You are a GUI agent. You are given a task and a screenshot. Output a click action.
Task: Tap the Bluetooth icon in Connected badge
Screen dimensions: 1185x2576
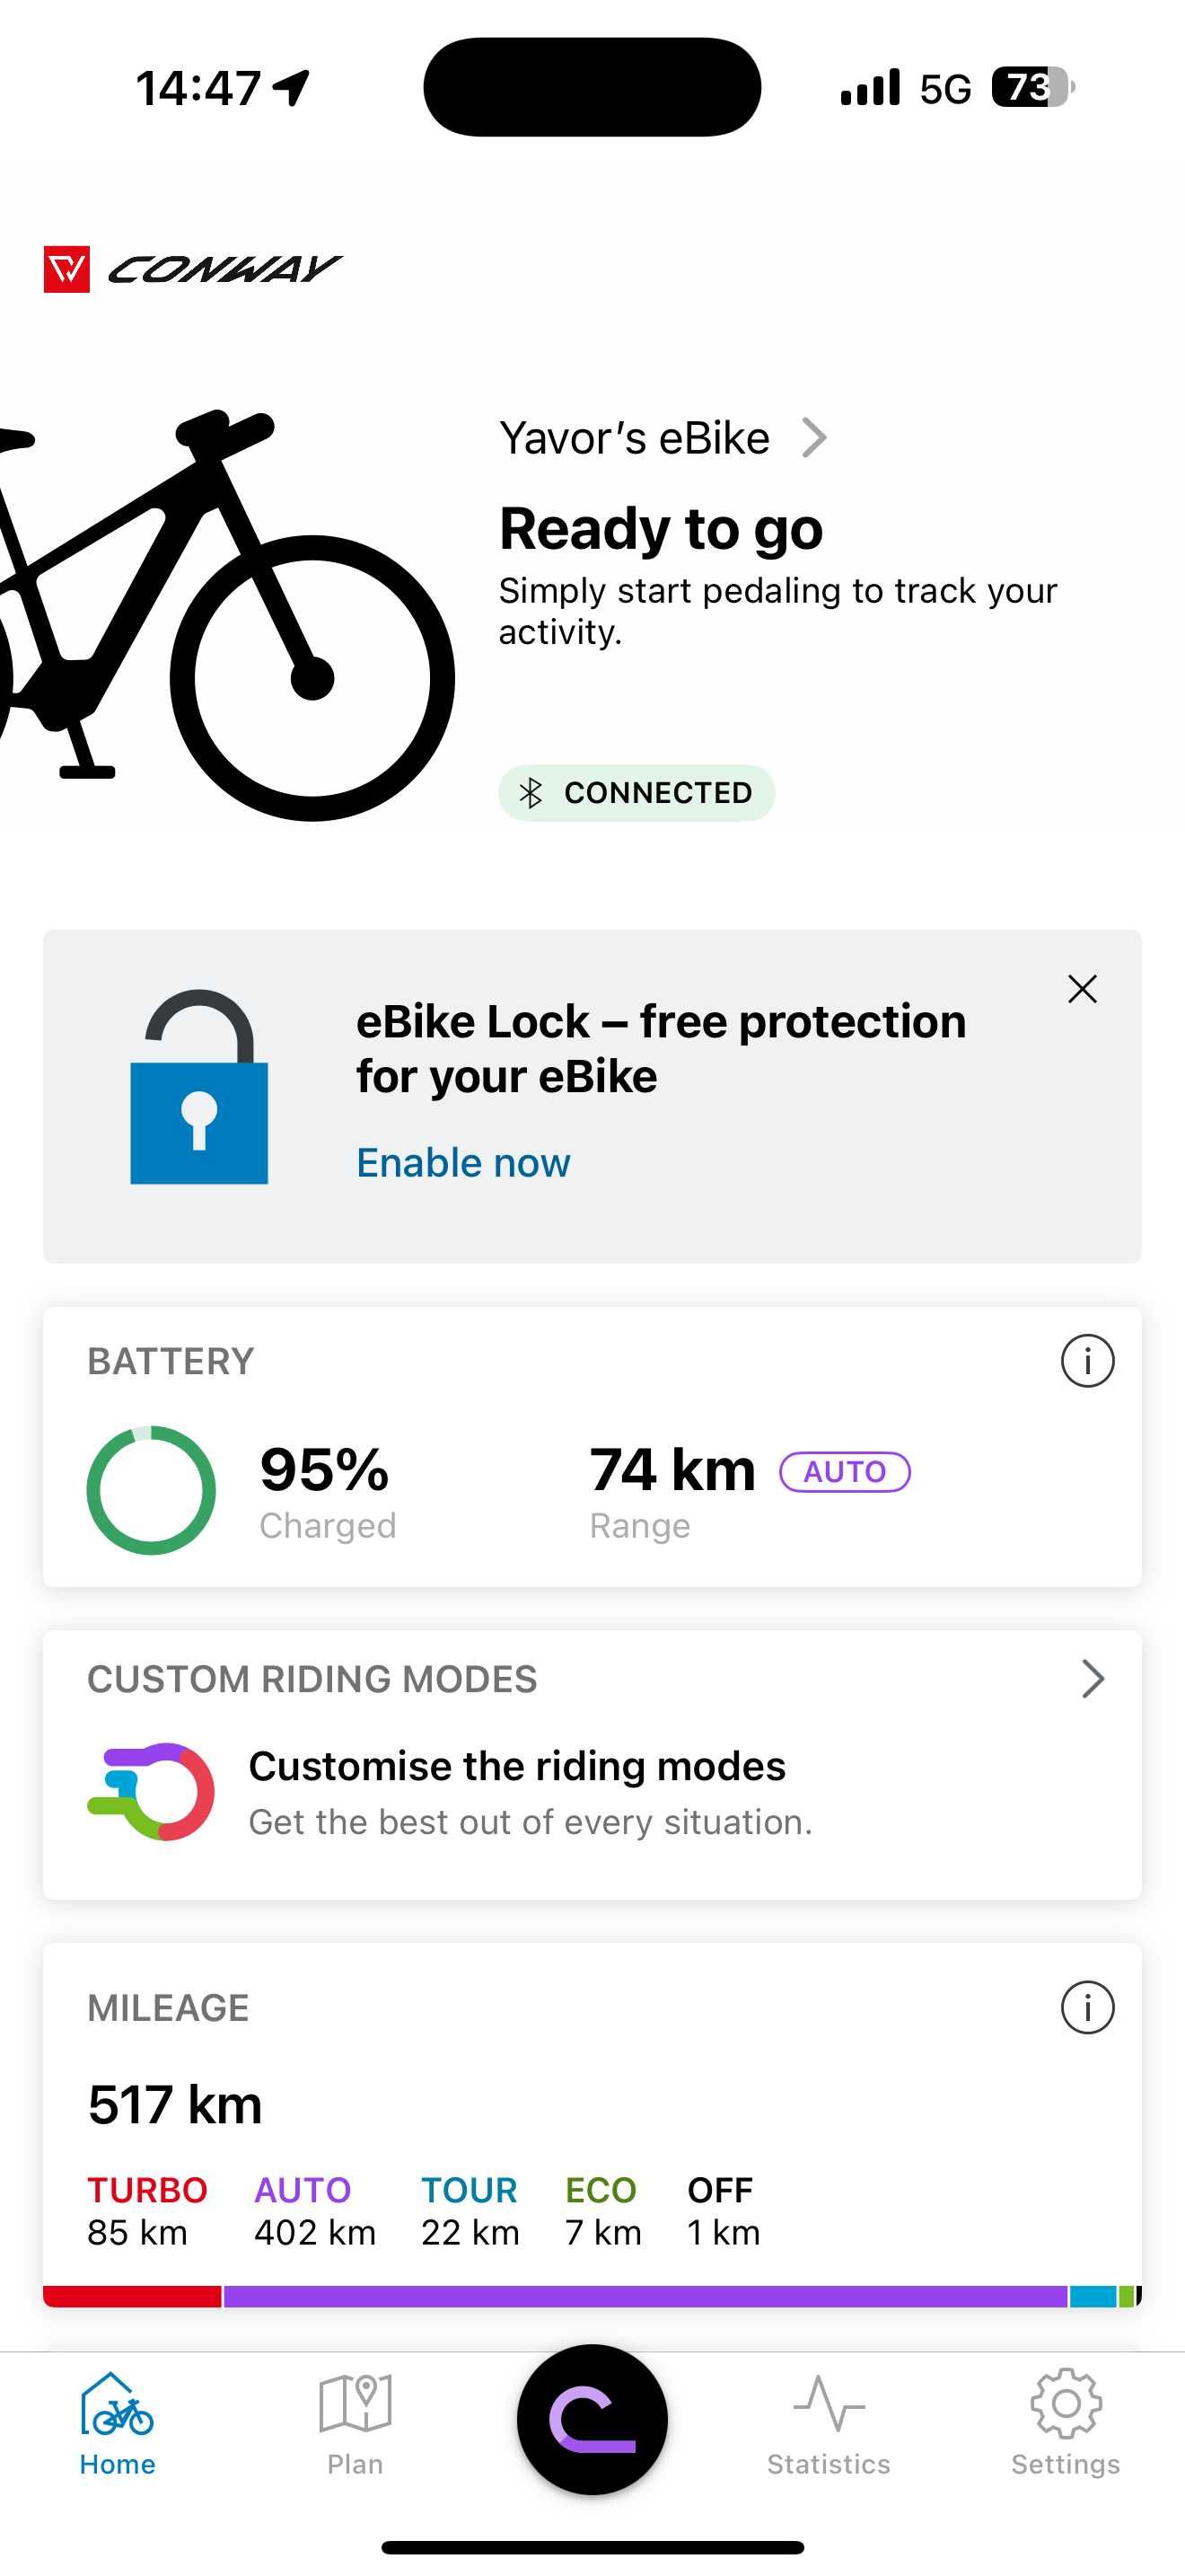(x=531, y=793)
